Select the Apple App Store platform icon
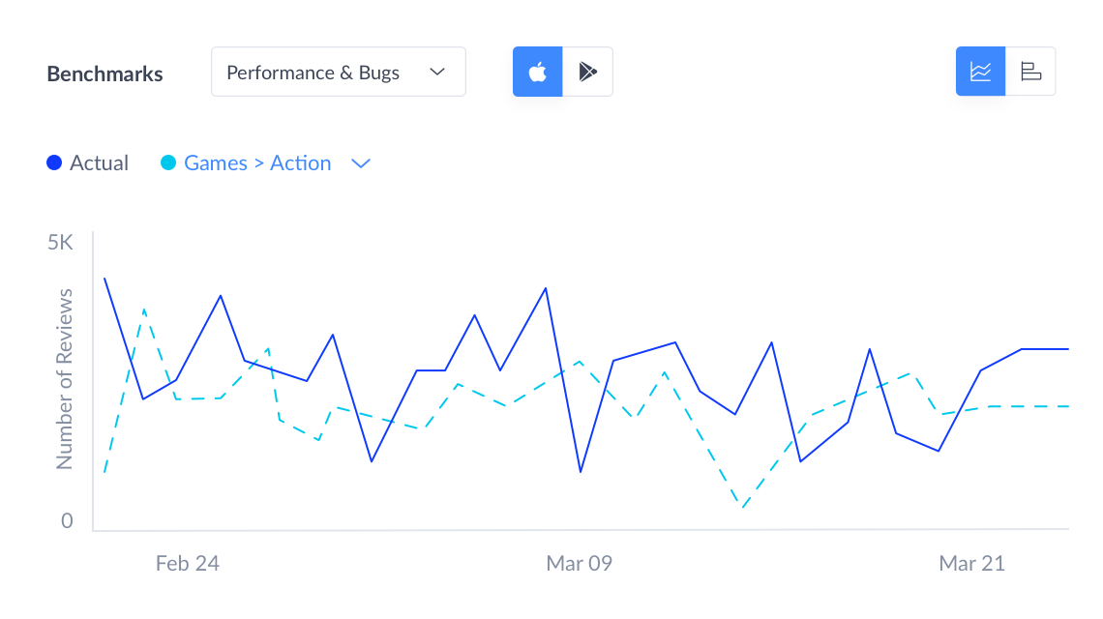Screen dimensions: 1103x619 [537, 72]
